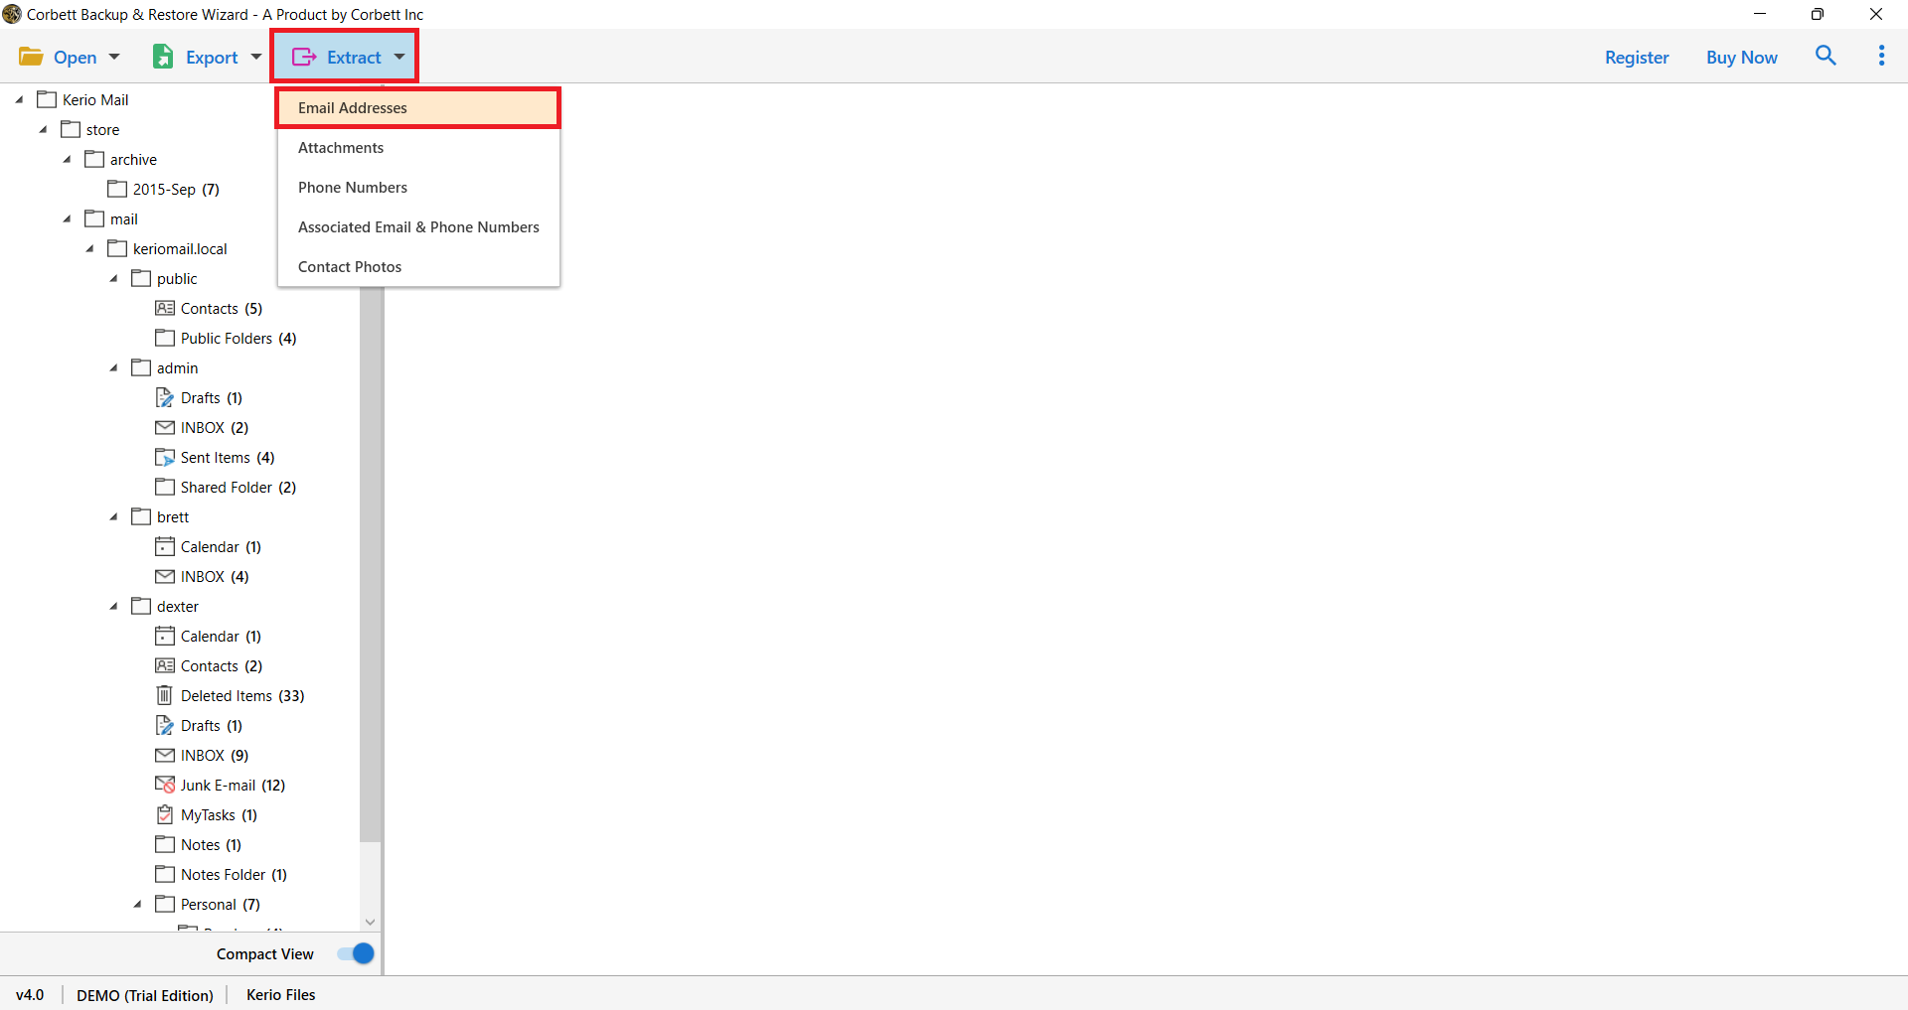This screenshot has height=1010, width=1908.
Task: Collapse the keriomail.local node
Action: click(x=89, y=248)
